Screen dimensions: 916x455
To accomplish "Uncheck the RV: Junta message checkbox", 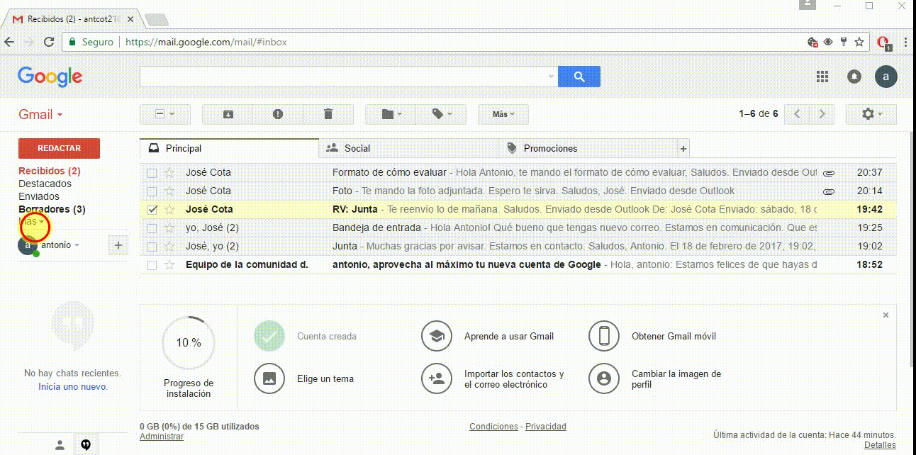I will click(x=152, y=209).
